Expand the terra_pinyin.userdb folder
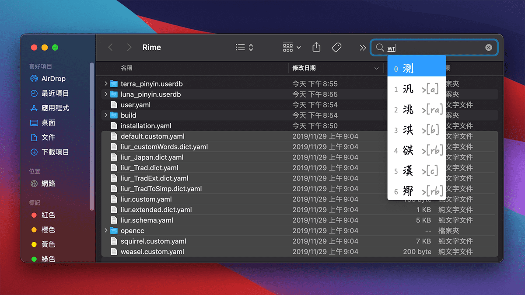 pos(106,84)
